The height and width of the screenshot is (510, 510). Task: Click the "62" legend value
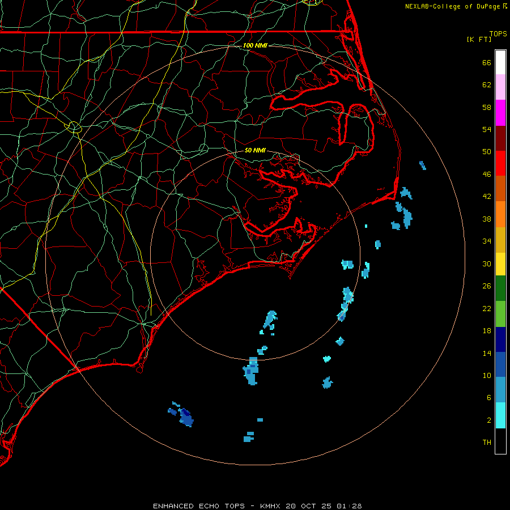click(x=487, y=85)
